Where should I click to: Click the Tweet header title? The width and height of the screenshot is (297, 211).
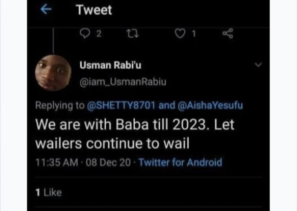(x=94, y=10)
